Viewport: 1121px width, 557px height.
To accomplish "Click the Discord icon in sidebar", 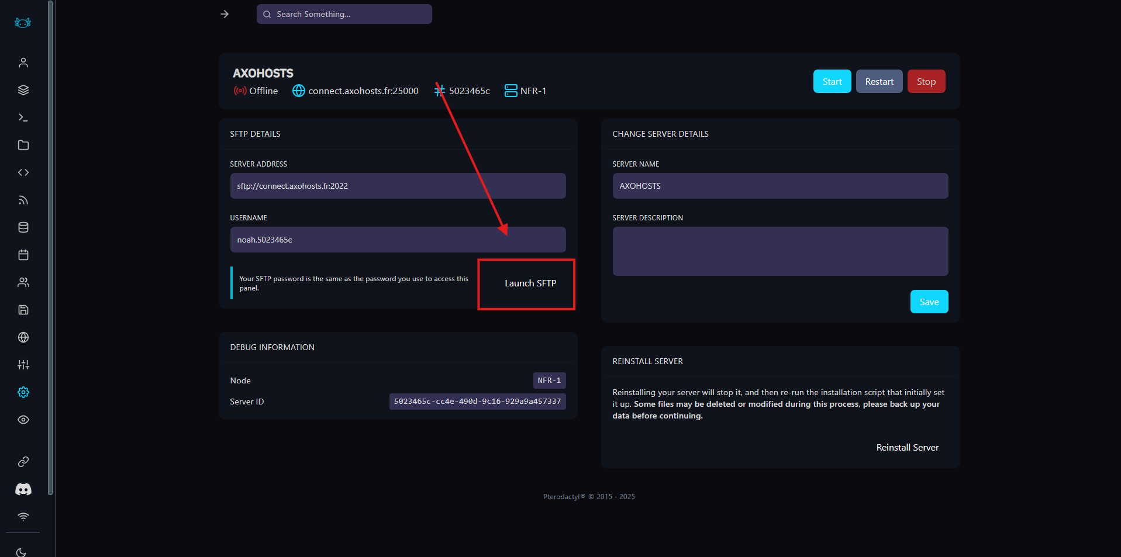I will [23, 489].
